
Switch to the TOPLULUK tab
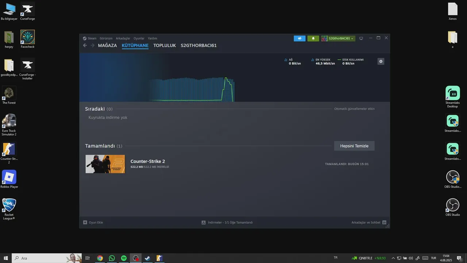[165, 46]
